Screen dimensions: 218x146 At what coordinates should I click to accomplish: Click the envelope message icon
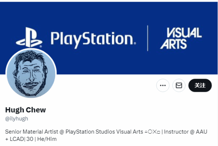[179, 85]
